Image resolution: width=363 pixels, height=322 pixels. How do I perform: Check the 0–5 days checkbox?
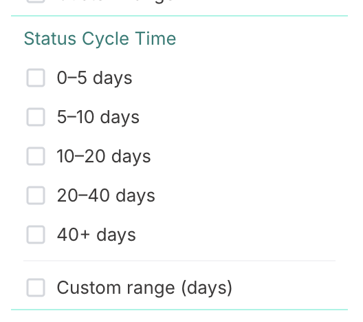pos(36,78)
